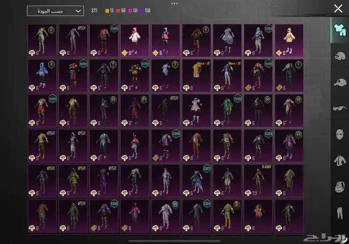Filter by the red quality swatch 68
This screenshot has height=244, width=349.
pyautogui.click(x=121, y=10)
